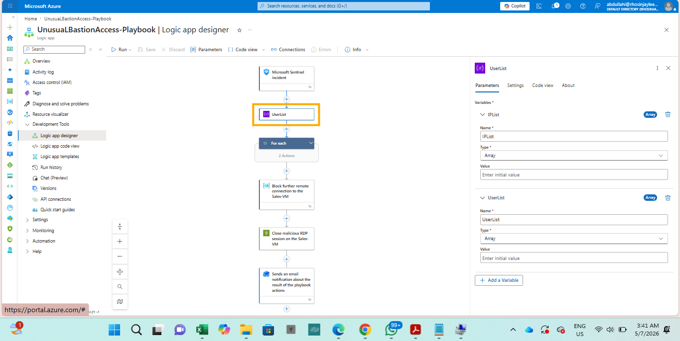Open Excel from the Windows taskbar
The height and width of the screenshot is (341, 680).
point(202,330)
